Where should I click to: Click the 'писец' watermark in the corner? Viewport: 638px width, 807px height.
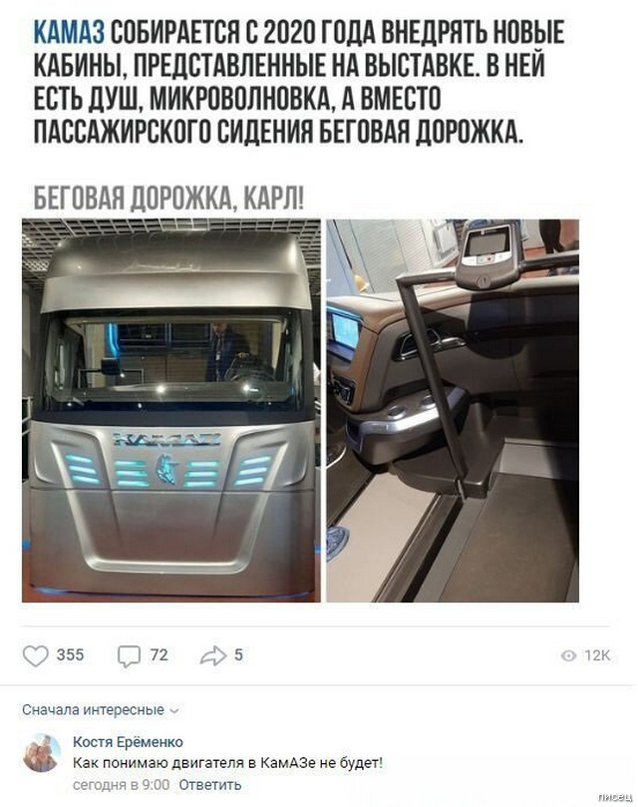coord(615,797)
